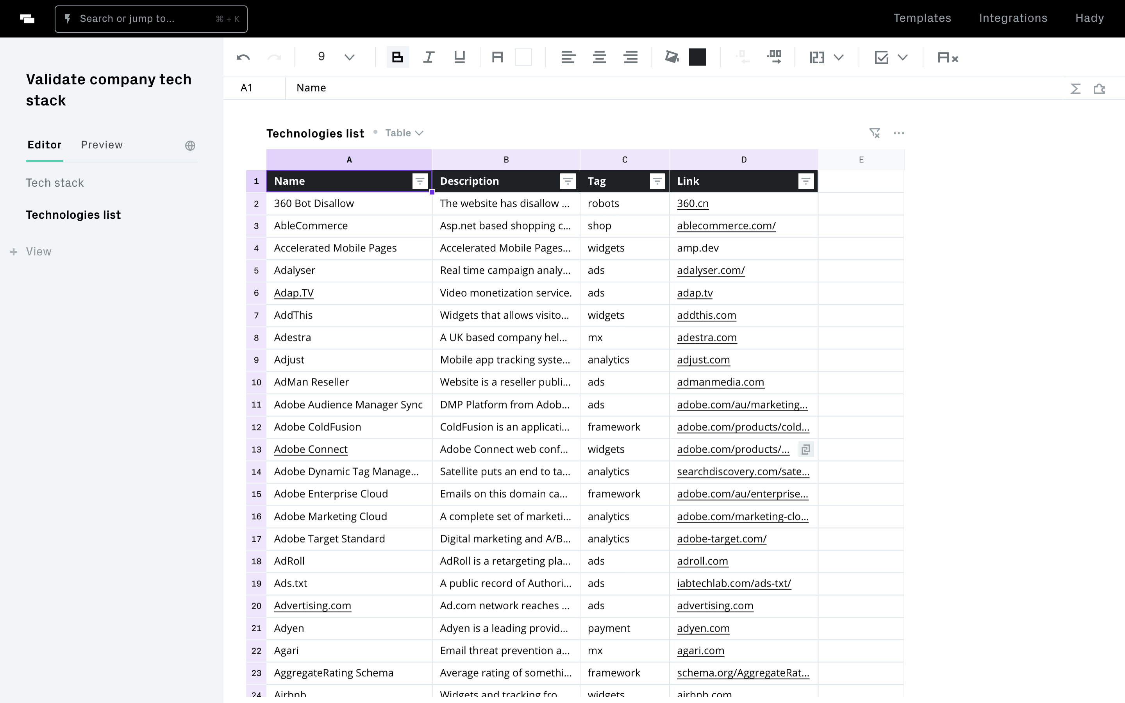This screenshot has width=1125, height=703.
Task: Select the amp.dev cell
Action: pos(743,248)
